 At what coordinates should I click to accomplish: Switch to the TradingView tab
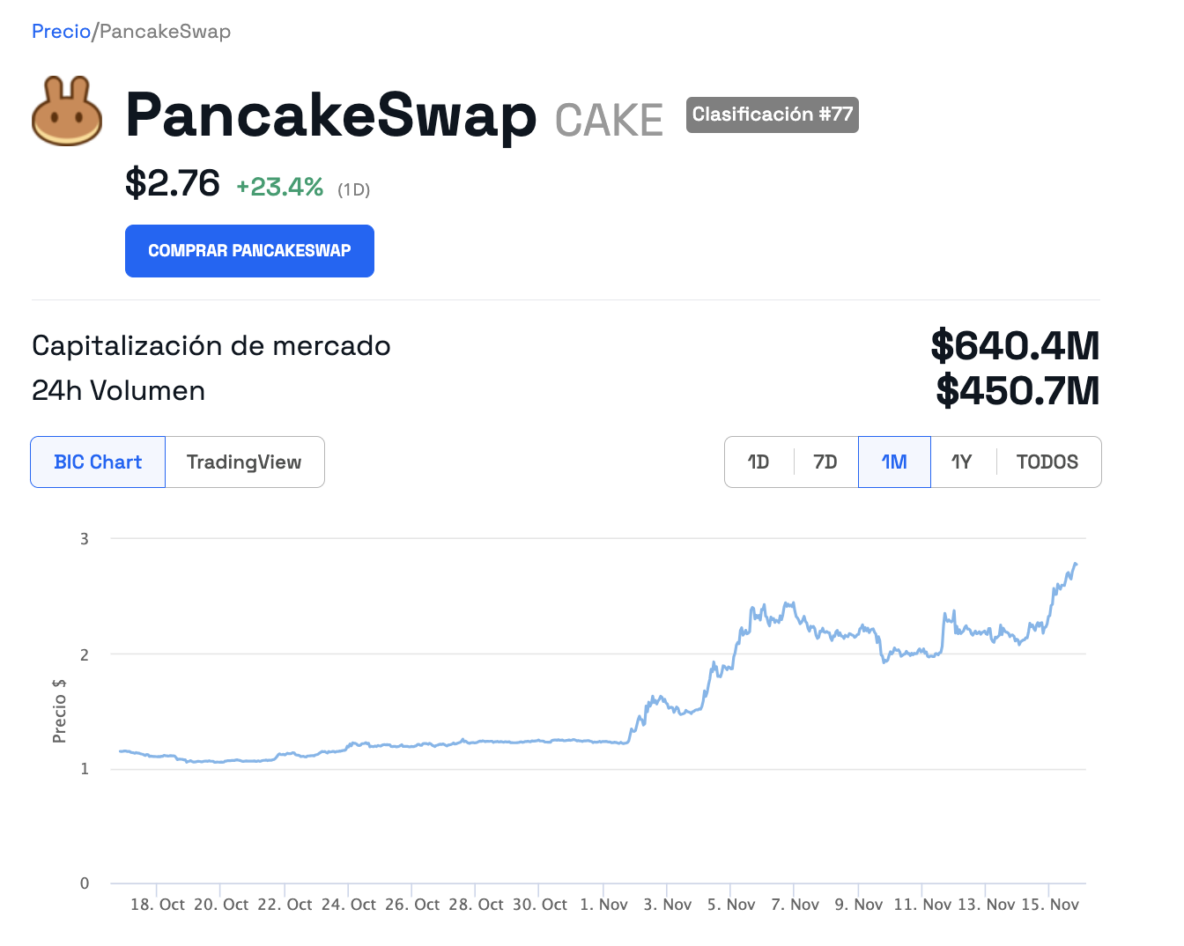(244, 462)
